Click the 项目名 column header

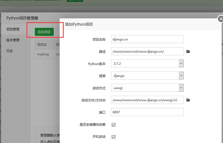(42, 45)
